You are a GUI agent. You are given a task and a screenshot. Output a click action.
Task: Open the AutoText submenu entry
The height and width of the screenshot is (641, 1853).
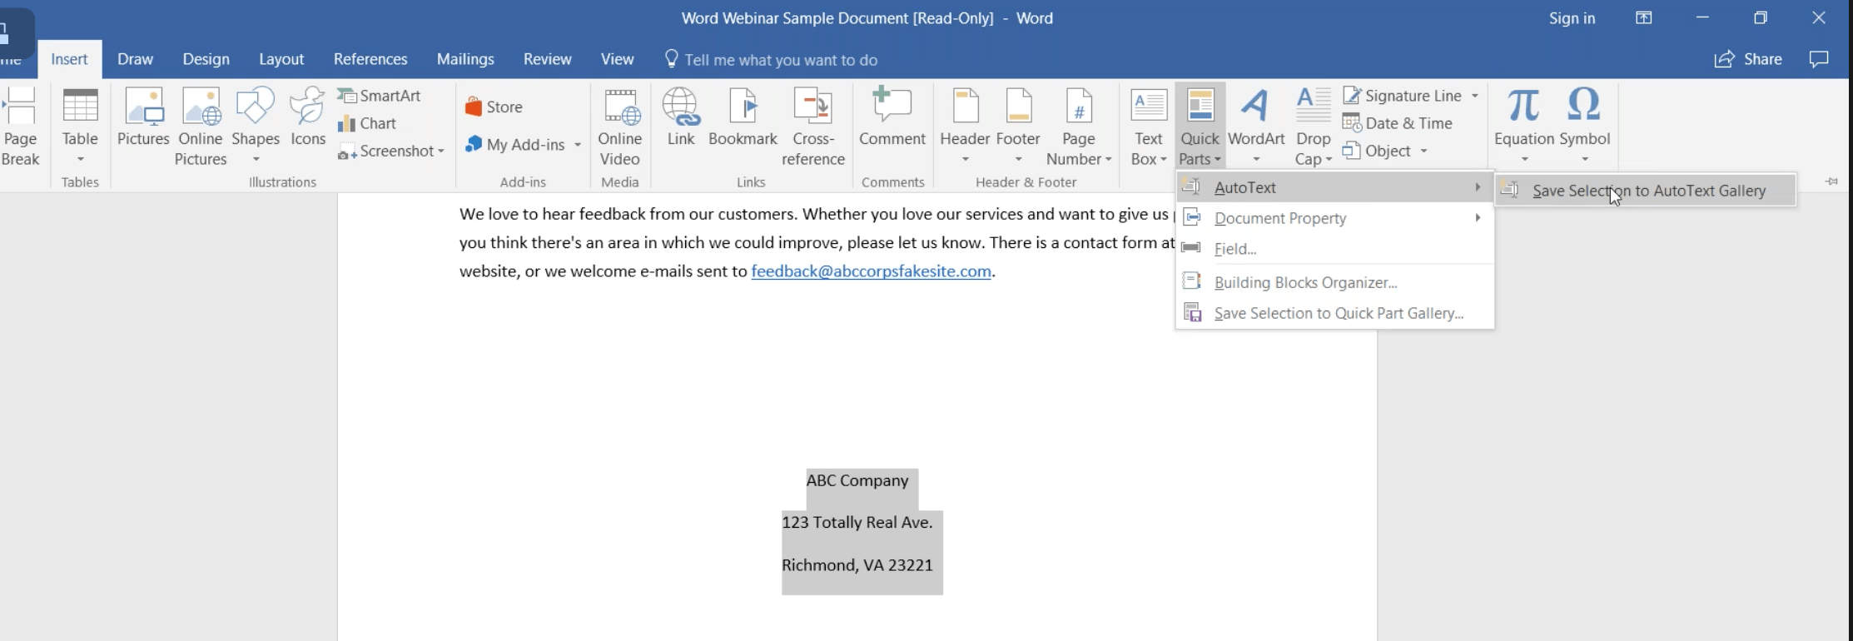click(x=1334, y=187)
